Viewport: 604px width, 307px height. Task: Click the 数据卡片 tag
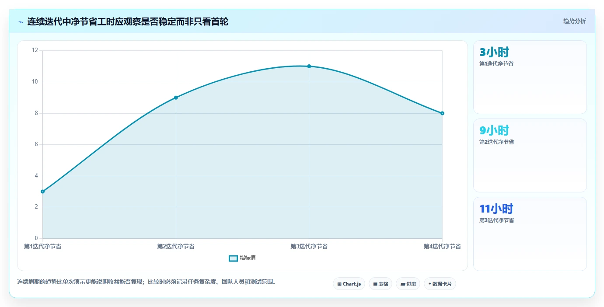[440, 284]
